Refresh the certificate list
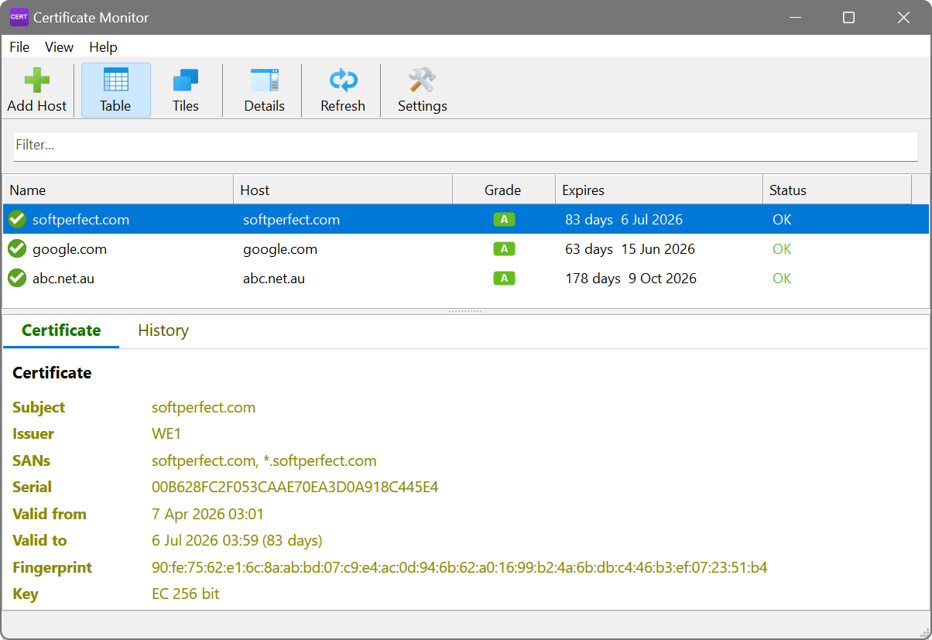The image size is (932, 640). click(x=342, y=89)
